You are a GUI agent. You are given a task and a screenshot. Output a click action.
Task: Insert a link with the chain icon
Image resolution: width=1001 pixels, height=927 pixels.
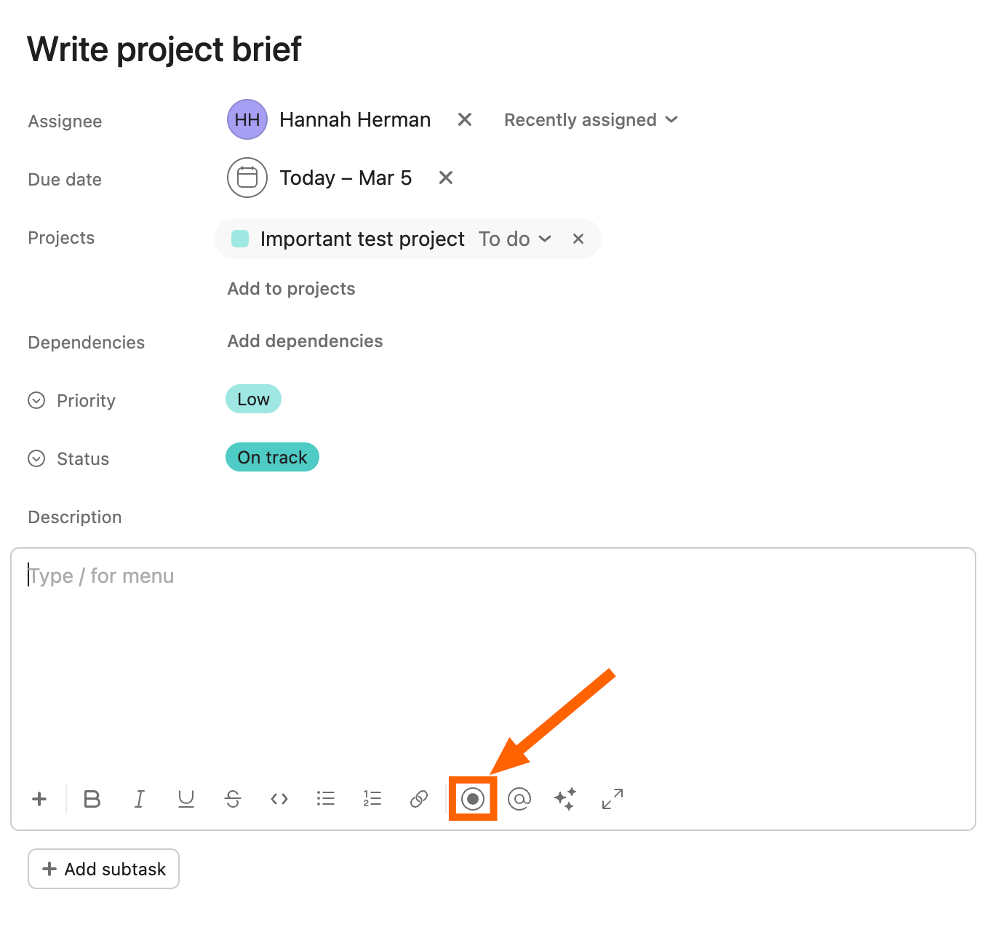[419, 799]
